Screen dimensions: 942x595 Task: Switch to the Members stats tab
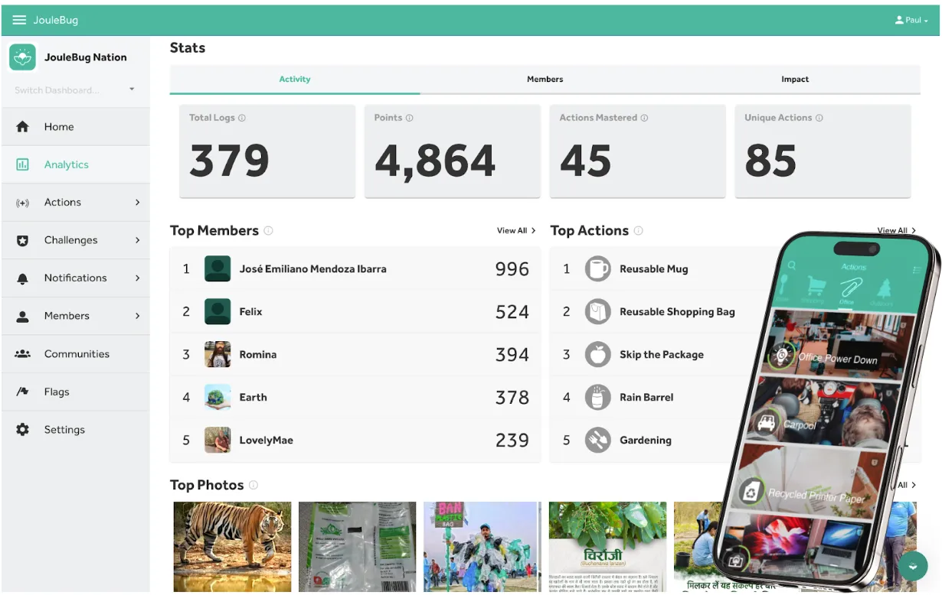545,80
